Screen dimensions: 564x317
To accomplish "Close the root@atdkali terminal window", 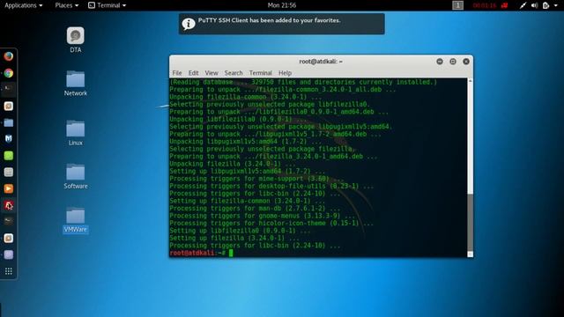I will click(x=466, y=62).
